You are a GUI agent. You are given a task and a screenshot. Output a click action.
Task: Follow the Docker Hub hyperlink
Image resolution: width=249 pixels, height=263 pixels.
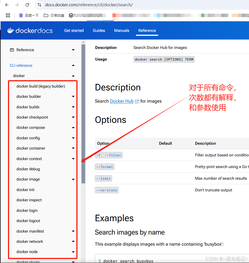122,101
